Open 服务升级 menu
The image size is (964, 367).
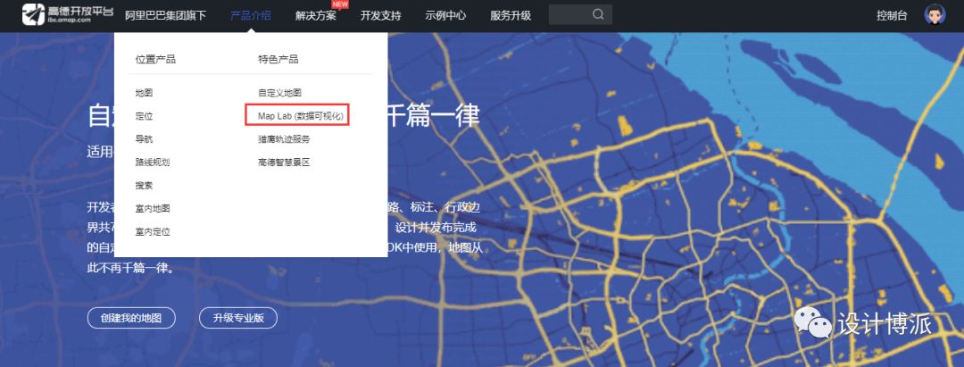coord(511,15)
